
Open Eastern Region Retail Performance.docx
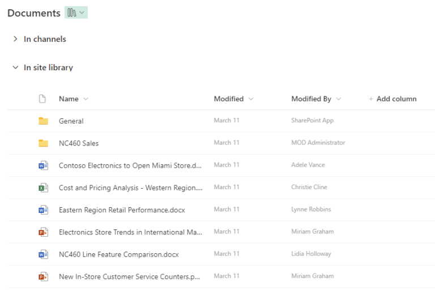click(x=122, y=210)
